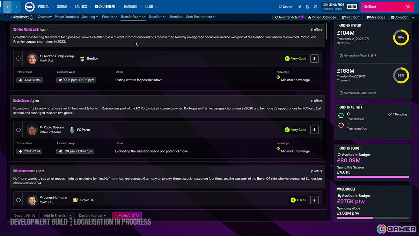Screen dimensions: 419x236
Task: Open the Benfica club badge
Action: pos(82,58)
